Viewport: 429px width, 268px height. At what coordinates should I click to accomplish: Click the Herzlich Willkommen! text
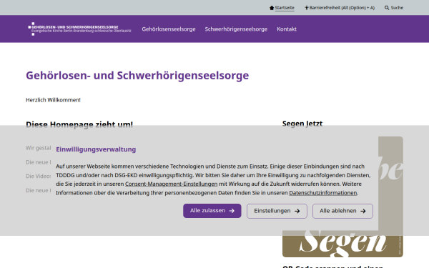point(53,100)
